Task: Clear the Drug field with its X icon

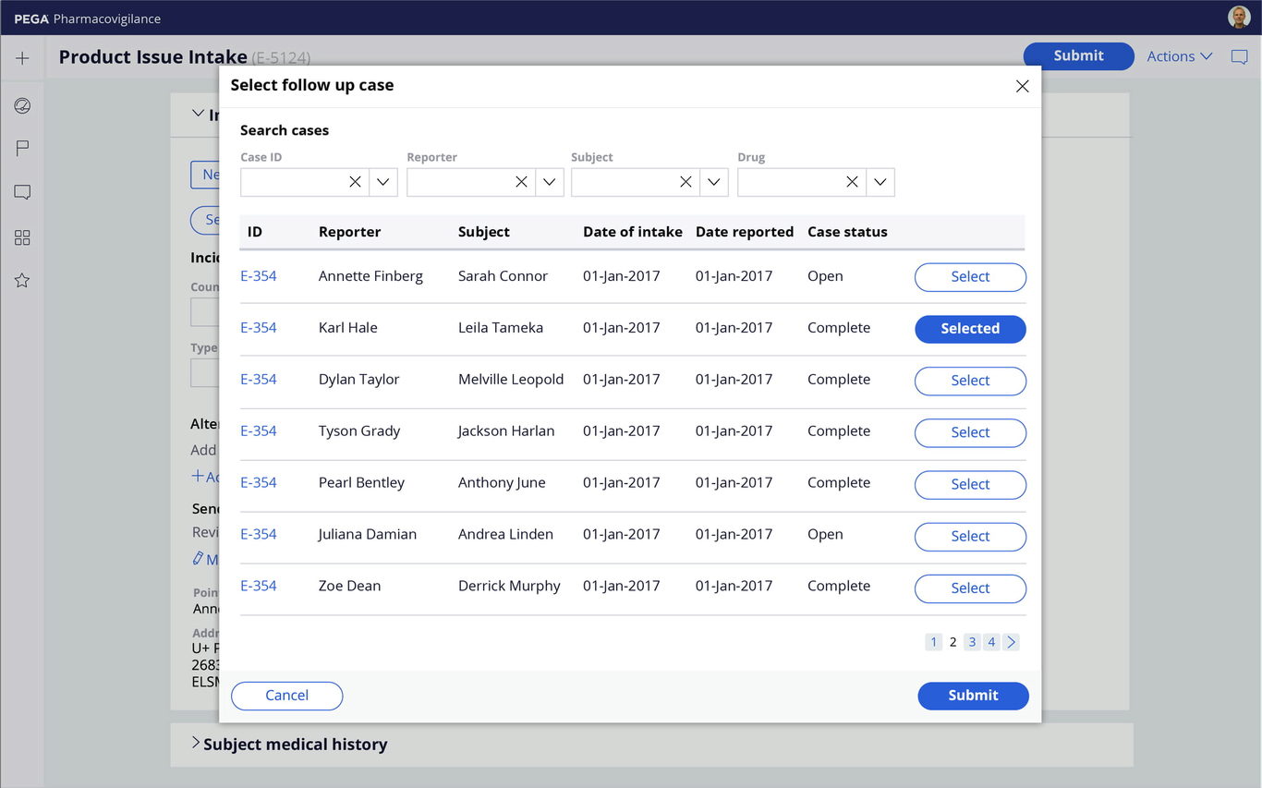Action: coord(851,182)
